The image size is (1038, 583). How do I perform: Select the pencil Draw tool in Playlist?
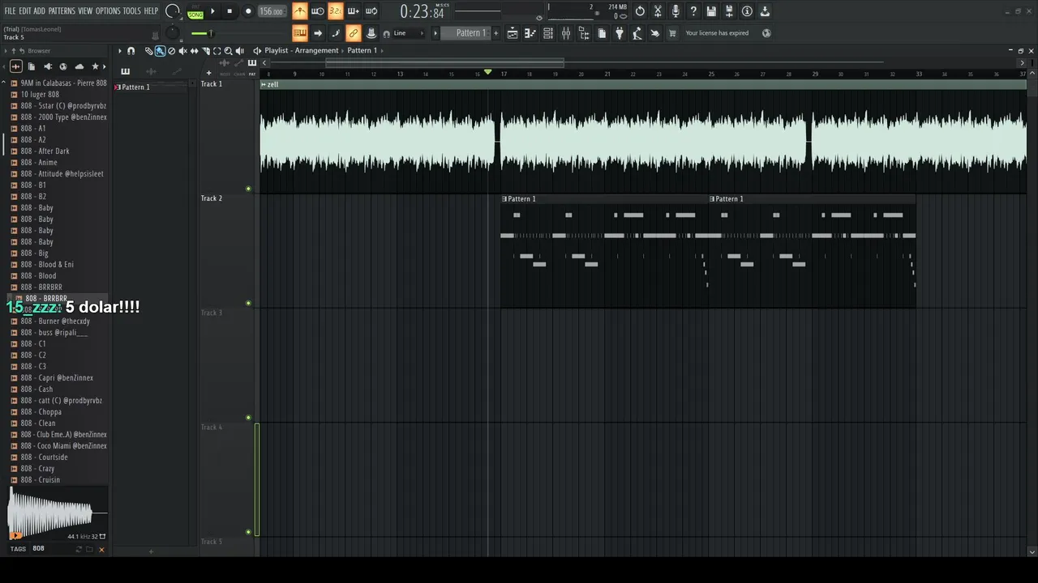tap(148, 51)
